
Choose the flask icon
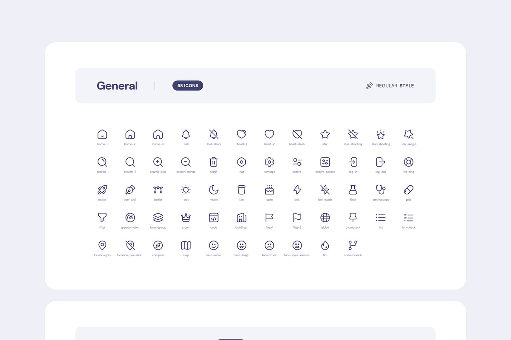(353, 190)
